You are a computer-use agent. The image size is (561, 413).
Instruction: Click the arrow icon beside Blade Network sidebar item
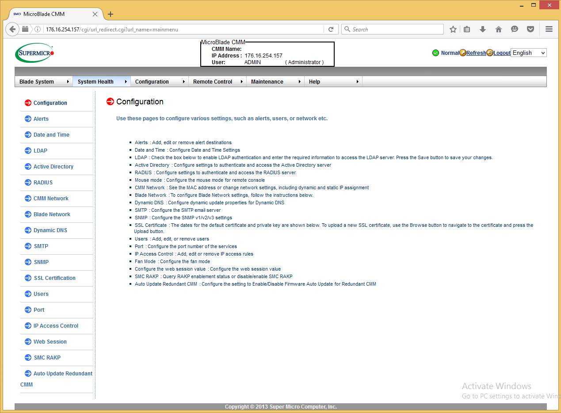coord(28,214)
